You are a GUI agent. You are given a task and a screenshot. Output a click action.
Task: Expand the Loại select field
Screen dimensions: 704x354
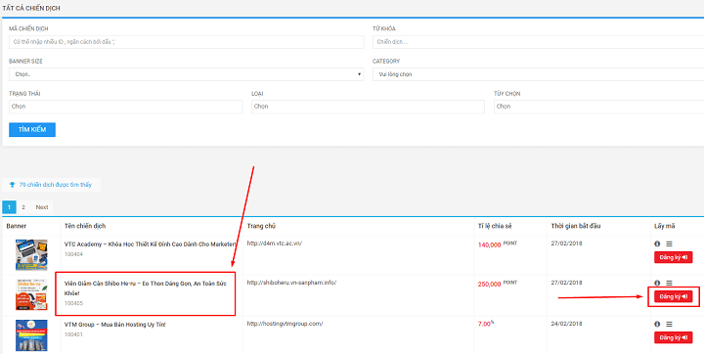click(x=369, y=107)
